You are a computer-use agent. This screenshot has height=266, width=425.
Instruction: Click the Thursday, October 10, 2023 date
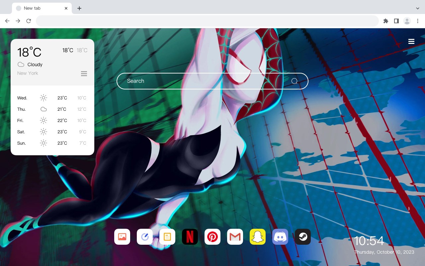point(384,252)
